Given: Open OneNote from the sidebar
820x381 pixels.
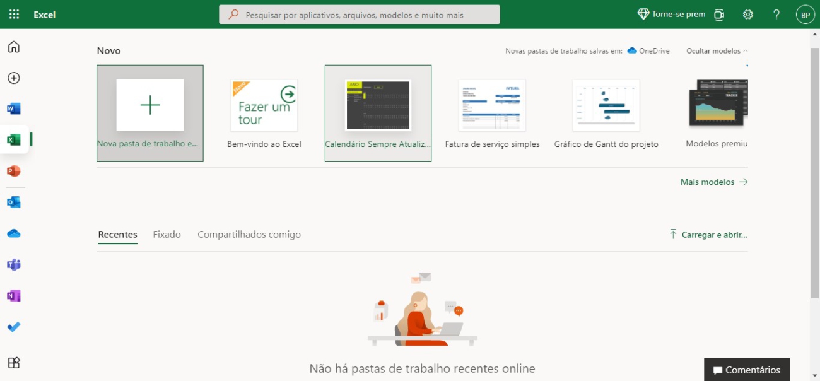Looking at the screenshot, I should click(x=14, y=296).
